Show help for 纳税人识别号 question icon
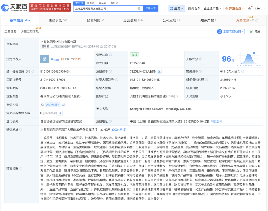The height and width of the screenshot is (211, 268). (116, 80)
